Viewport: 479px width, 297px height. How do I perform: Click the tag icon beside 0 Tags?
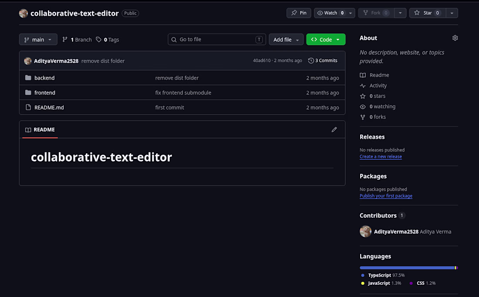[98, 40]
